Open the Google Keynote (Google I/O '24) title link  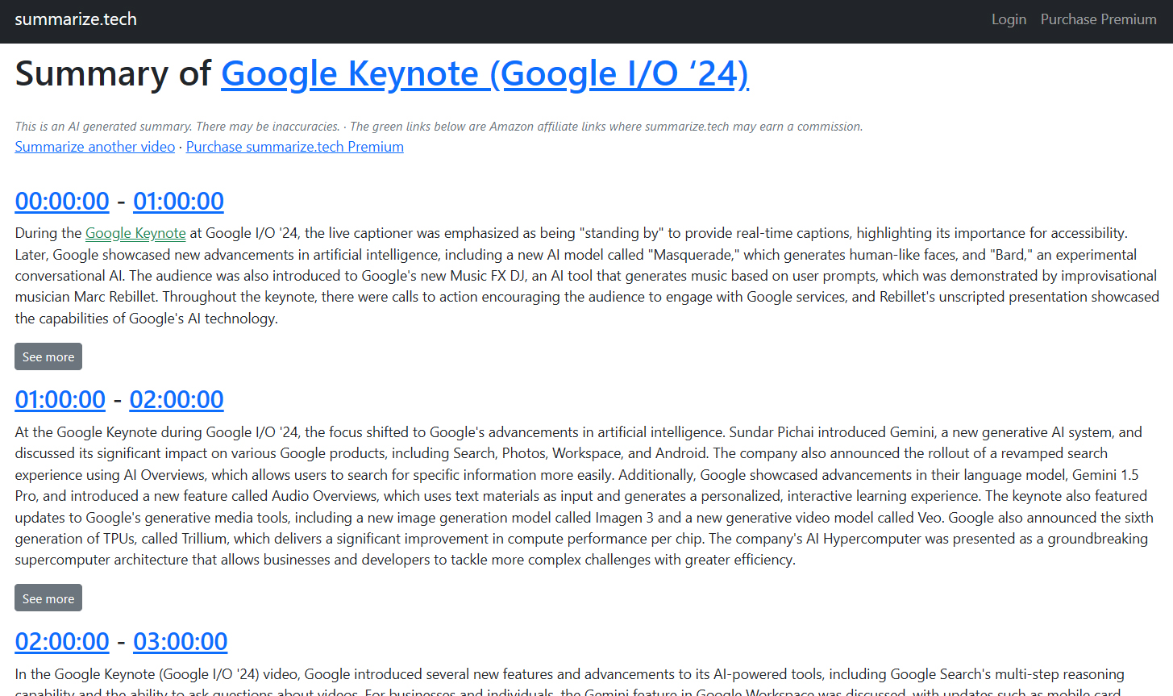click(x=484, y=73)
